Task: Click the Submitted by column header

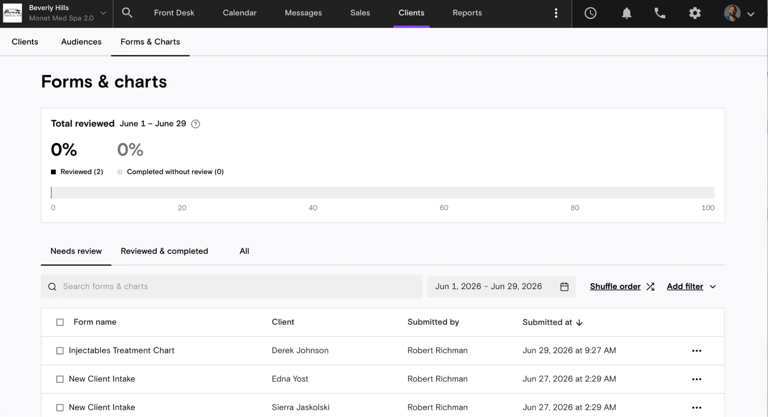Action: (x=433, y=322)
